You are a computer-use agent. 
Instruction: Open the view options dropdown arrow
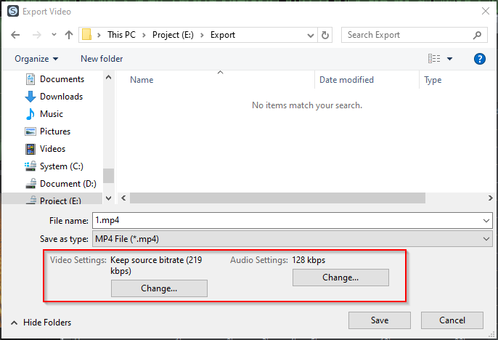(x=450, y=59)
